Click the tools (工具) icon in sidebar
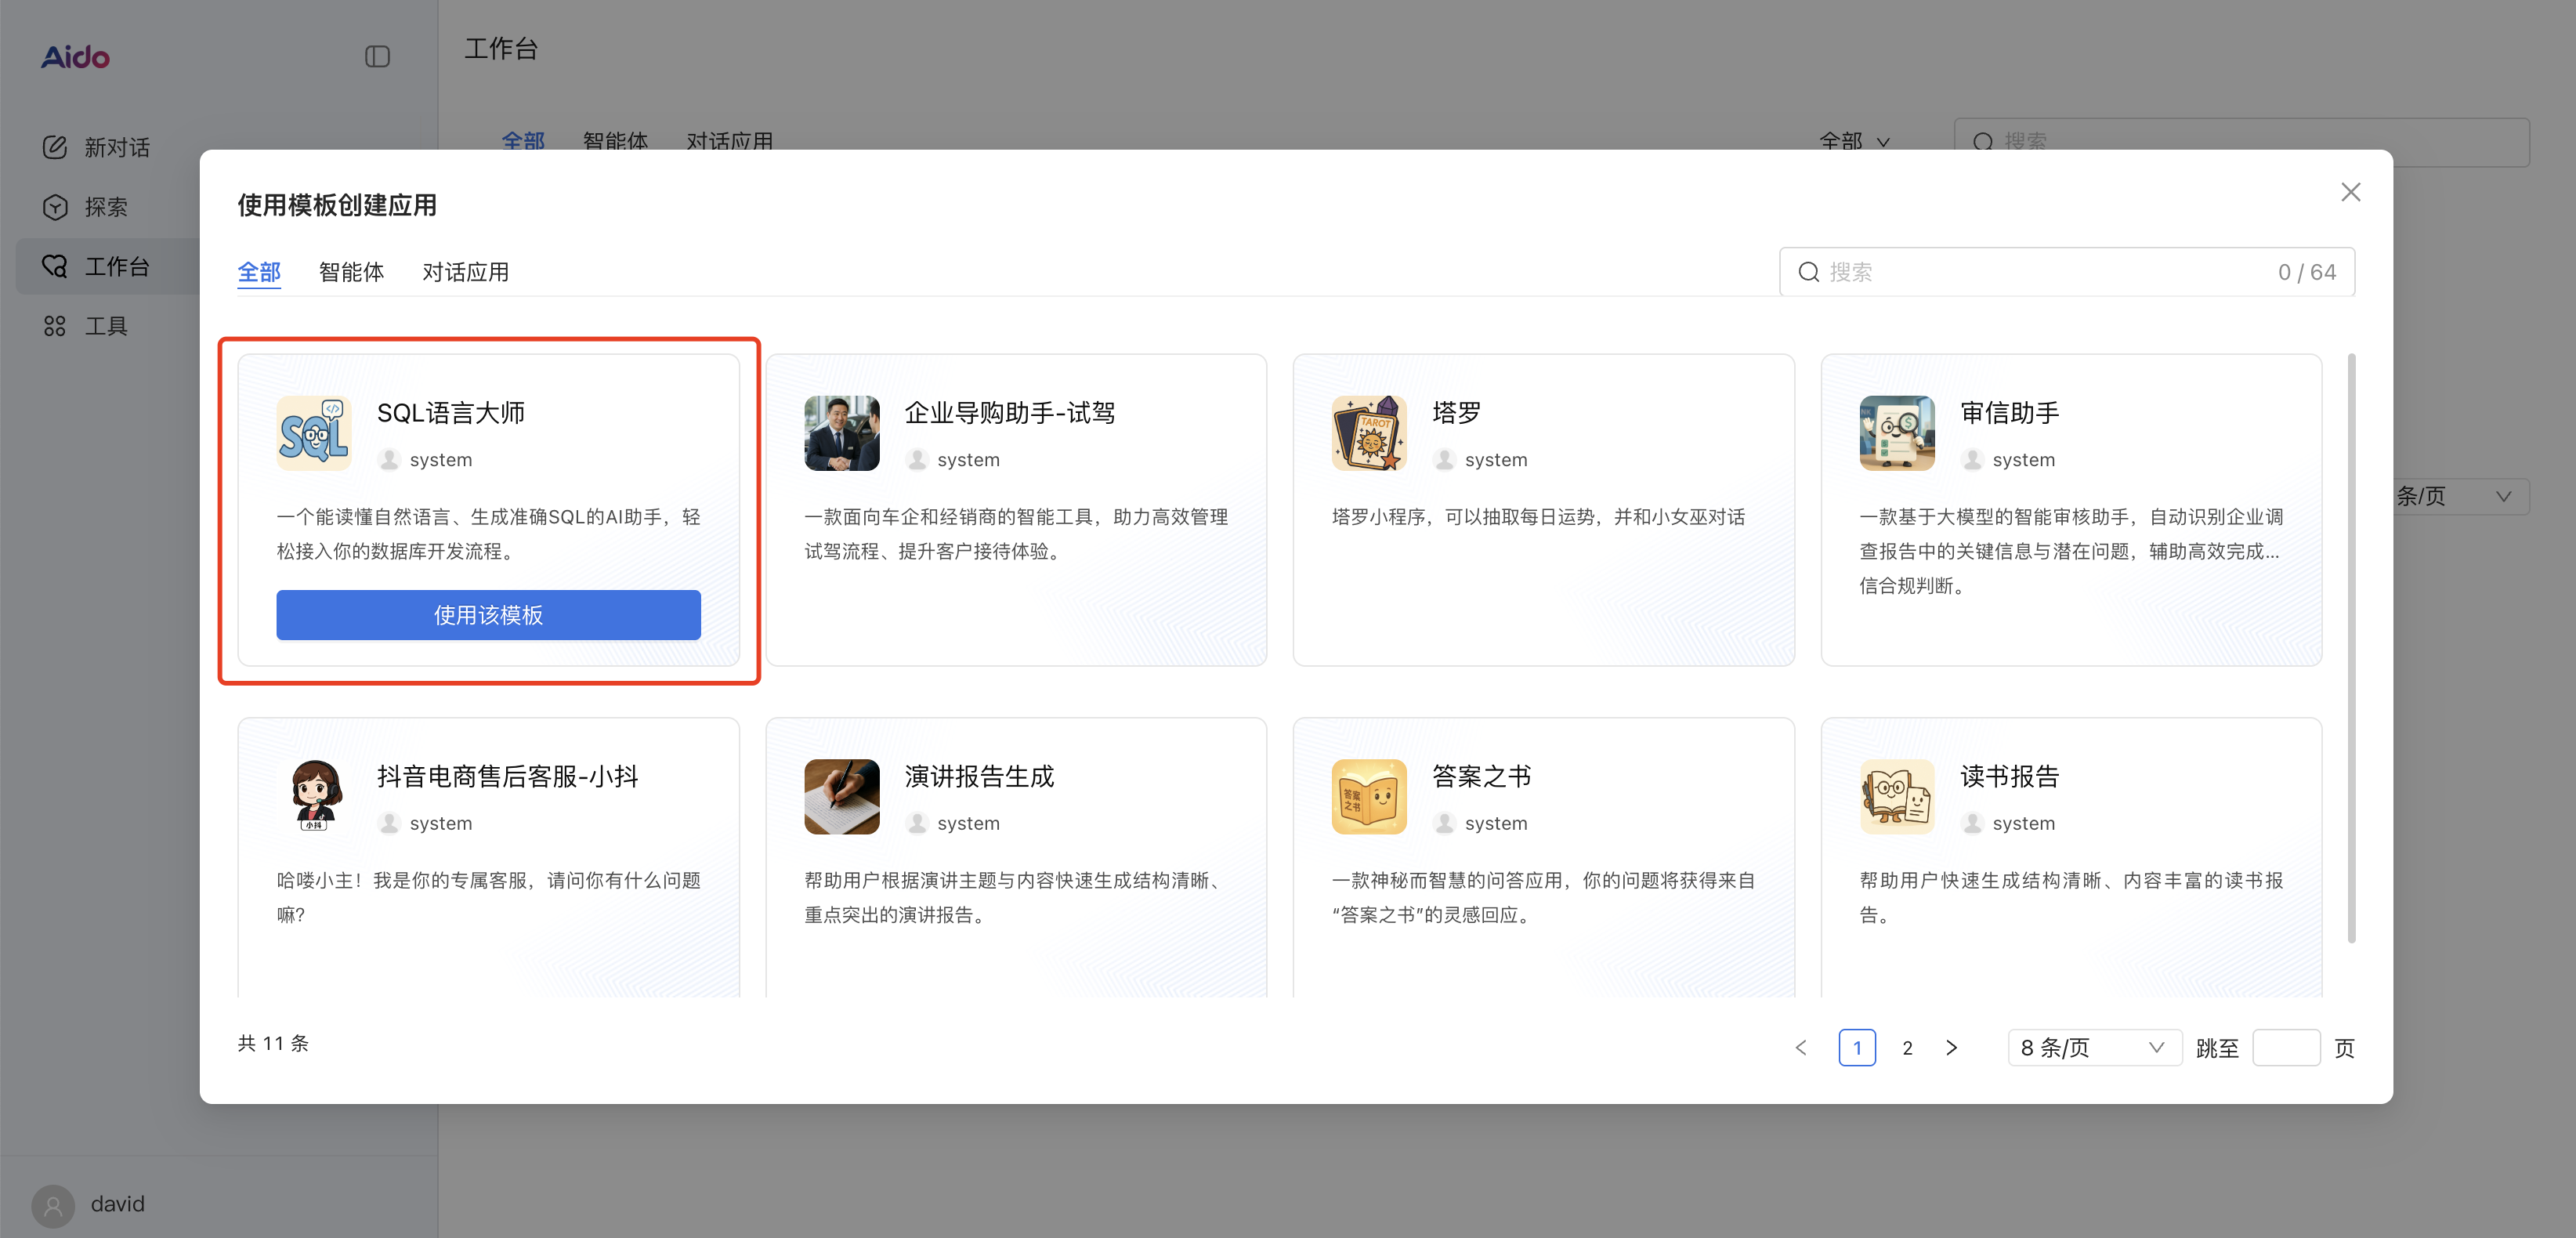The image size is (2576, 1238). point(55,325)
